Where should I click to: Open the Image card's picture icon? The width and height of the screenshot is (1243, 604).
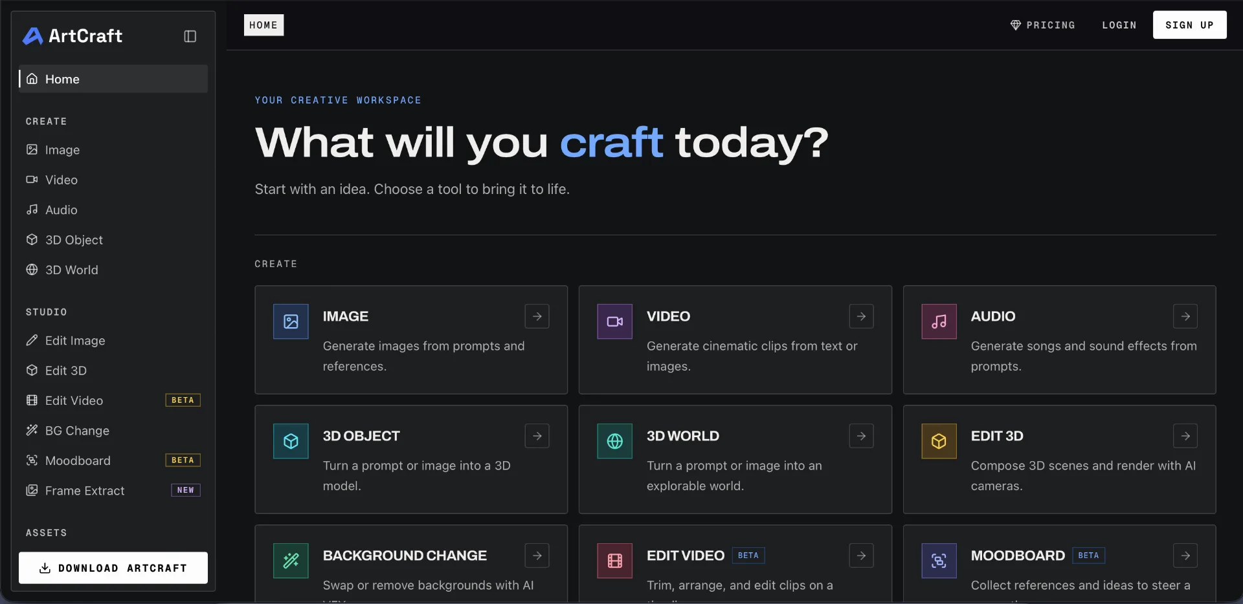pyautogui.click(x=291, y=321)
